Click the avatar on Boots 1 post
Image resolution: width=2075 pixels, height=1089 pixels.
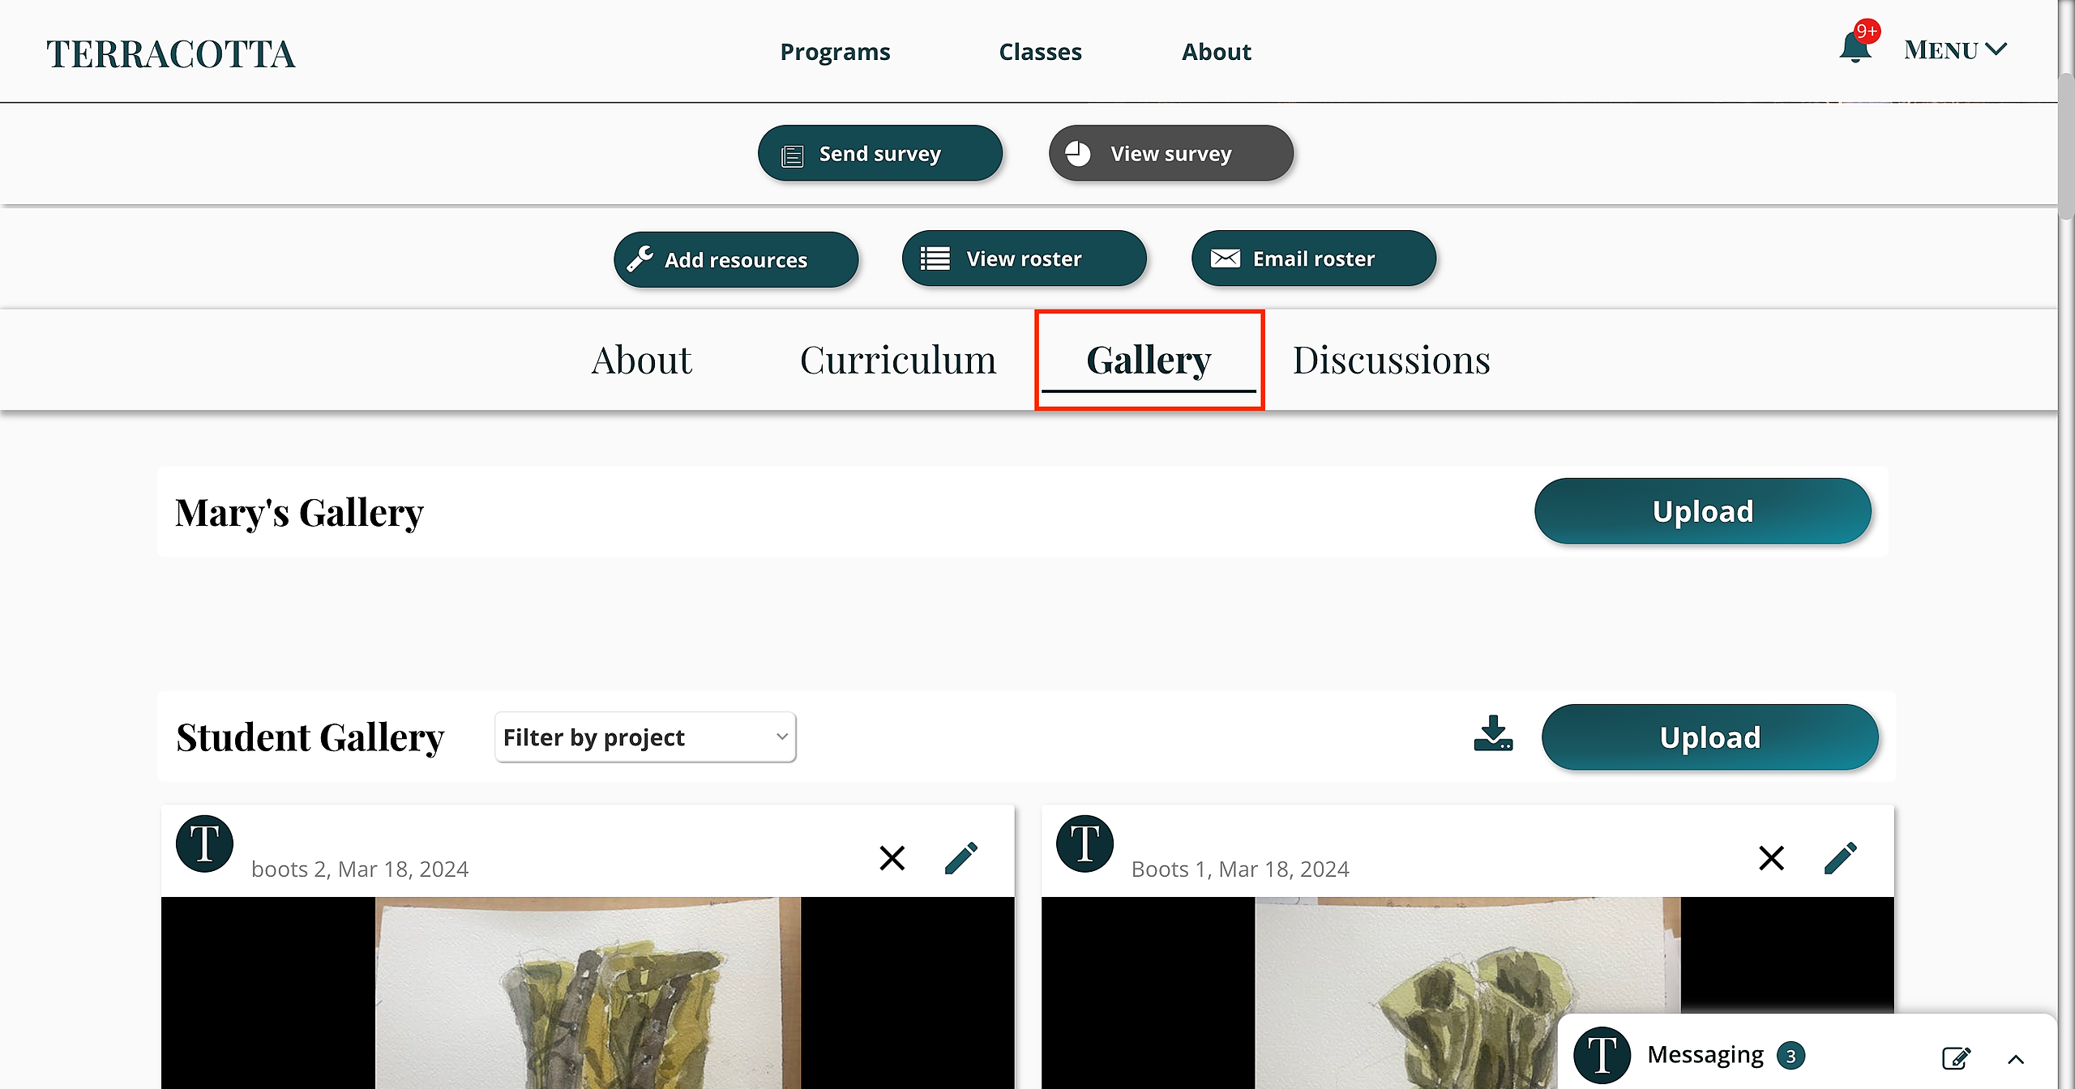[1085, 843]
